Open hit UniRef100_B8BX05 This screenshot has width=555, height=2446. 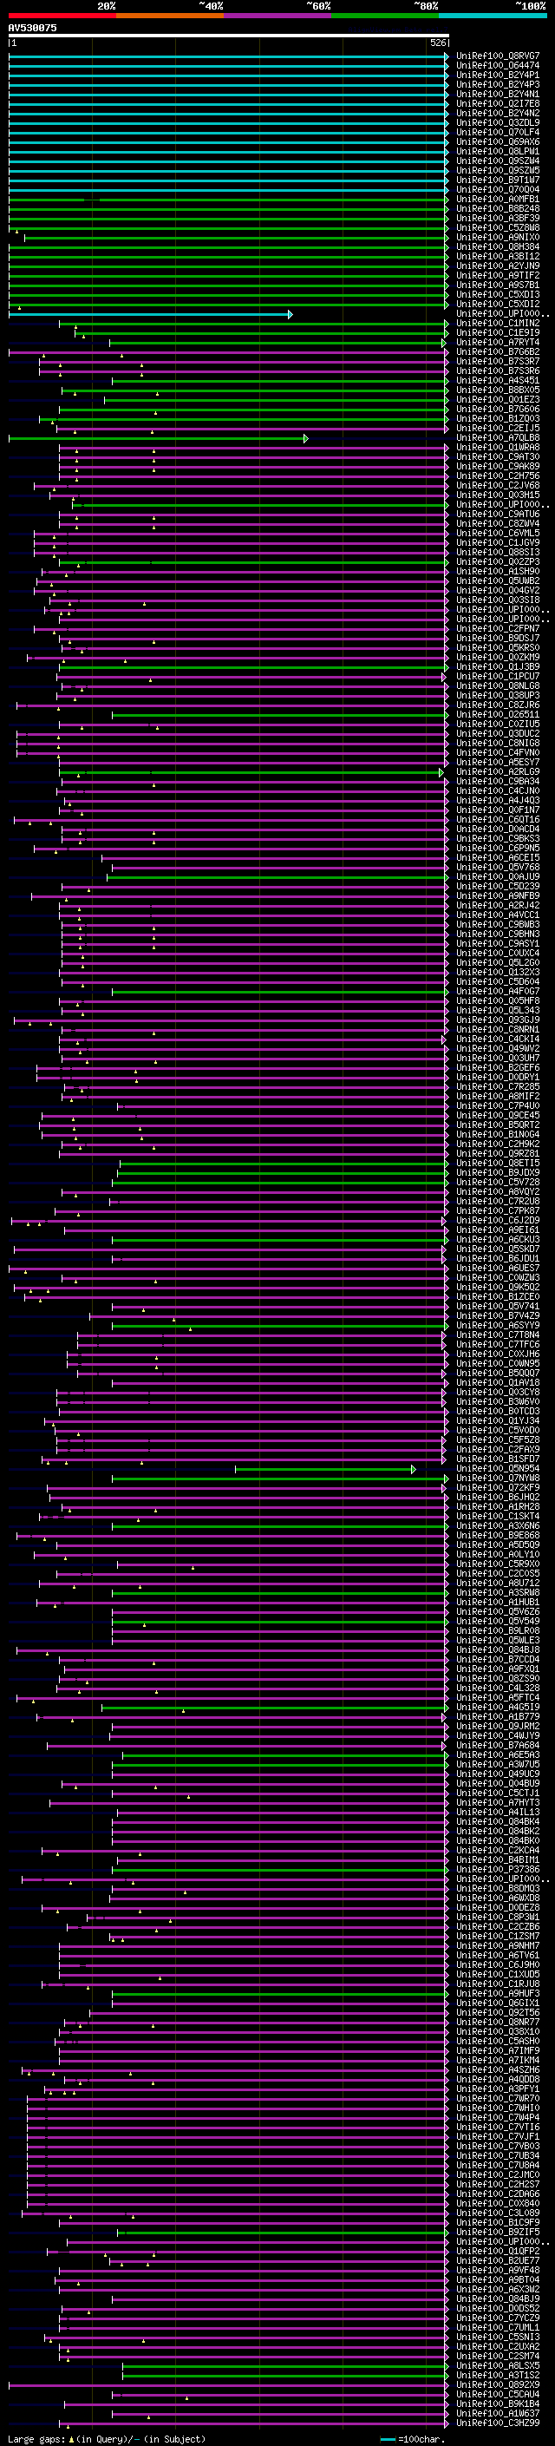pos(498,390)
